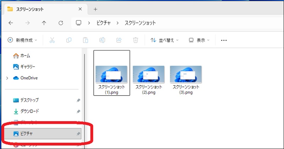The width and height of the screenshot is (284, 149).
Task: Click ピクチャ in the address bar
Action: point(103,23)
